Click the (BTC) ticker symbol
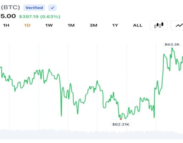This screenshot has height=143, width=183. pyautogui.click(x=10, y=8)
